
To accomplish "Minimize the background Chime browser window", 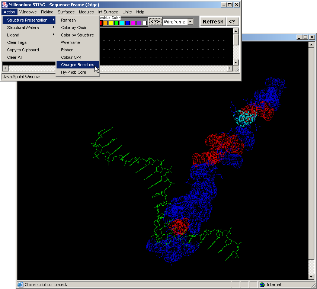I will [299, 37].
